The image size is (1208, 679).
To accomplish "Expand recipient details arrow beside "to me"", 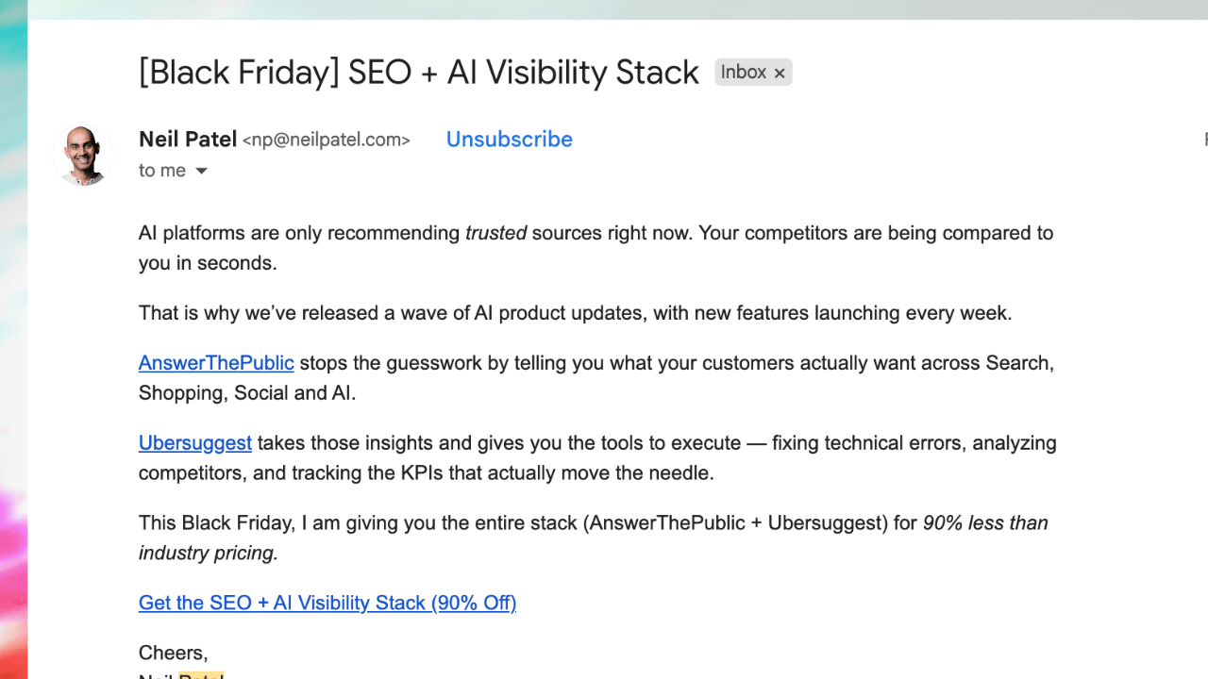I will click(201, 171).
